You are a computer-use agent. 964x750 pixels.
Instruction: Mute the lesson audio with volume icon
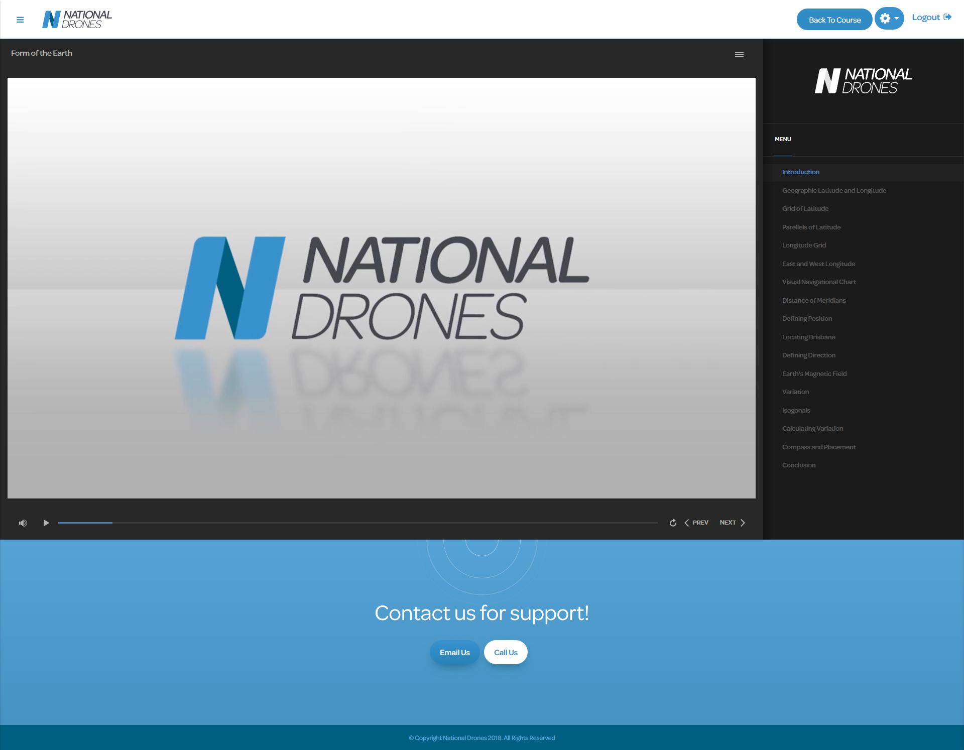23,523
